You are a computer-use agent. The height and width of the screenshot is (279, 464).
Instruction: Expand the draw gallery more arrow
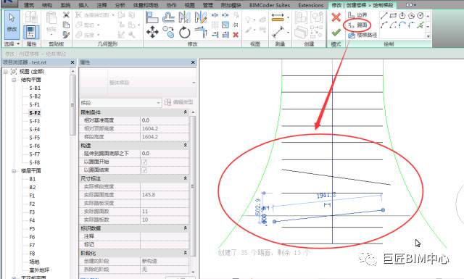428,36
